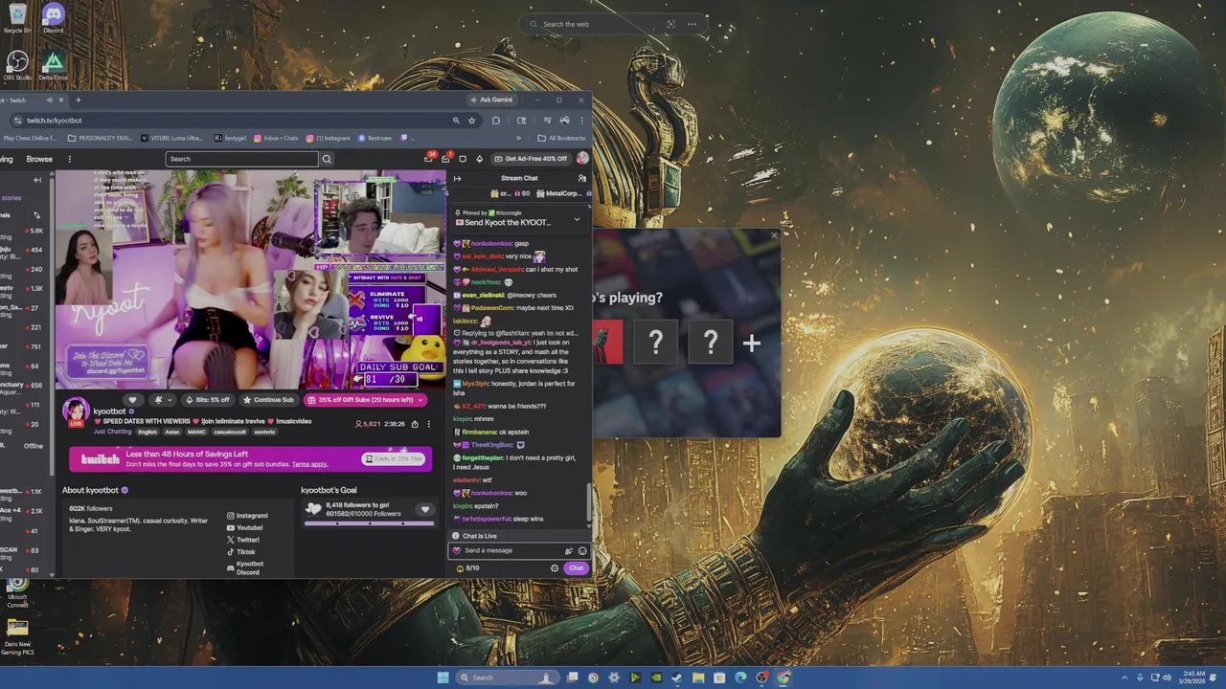
Task: Open a new Chrome tab
Action: tap(79, 100)
